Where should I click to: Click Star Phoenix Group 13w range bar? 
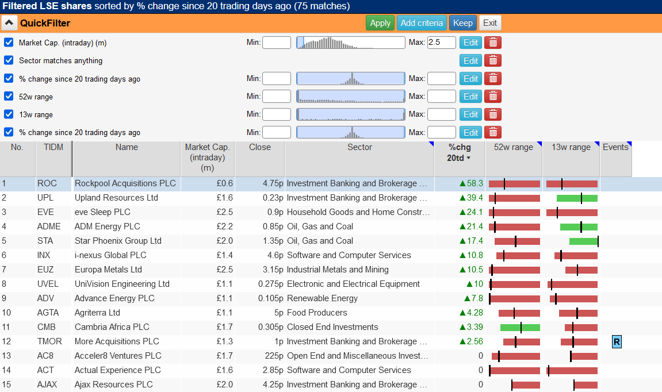click(x=583, y=241)
